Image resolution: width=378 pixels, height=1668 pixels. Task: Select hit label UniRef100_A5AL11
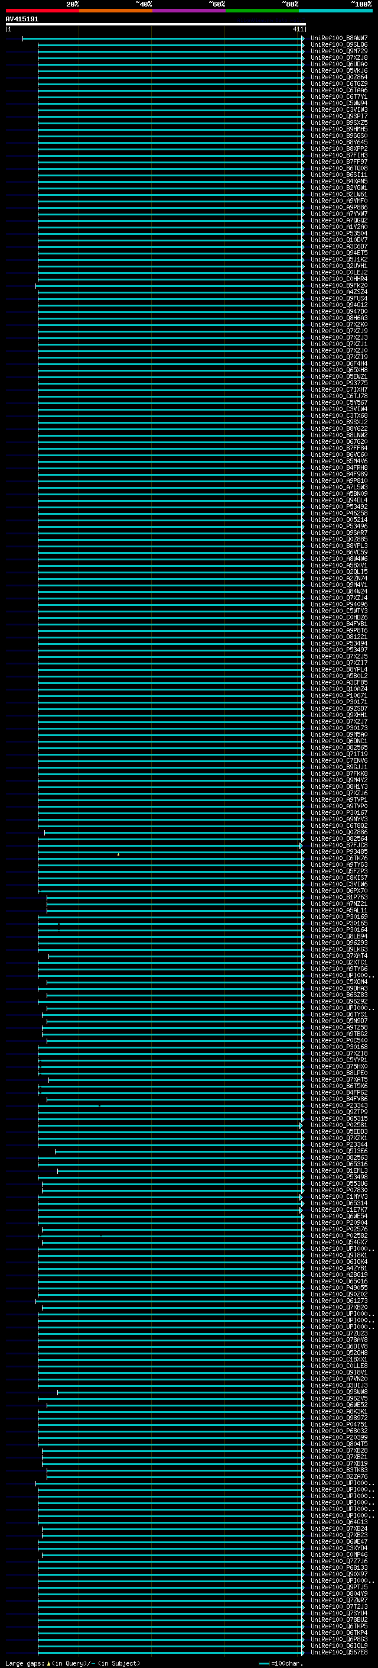coord(339,911)
